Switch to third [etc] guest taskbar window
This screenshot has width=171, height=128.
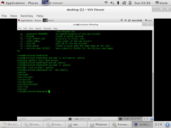pos(105,119)
